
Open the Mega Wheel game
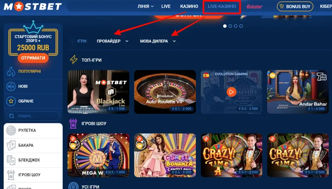point(98,155)
